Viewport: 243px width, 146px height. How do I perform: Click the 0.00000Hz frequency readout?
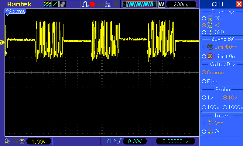pyautogui.click(x=175, y=141)
